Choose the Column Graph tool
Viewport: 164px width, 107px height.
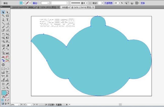coord(7,53)
